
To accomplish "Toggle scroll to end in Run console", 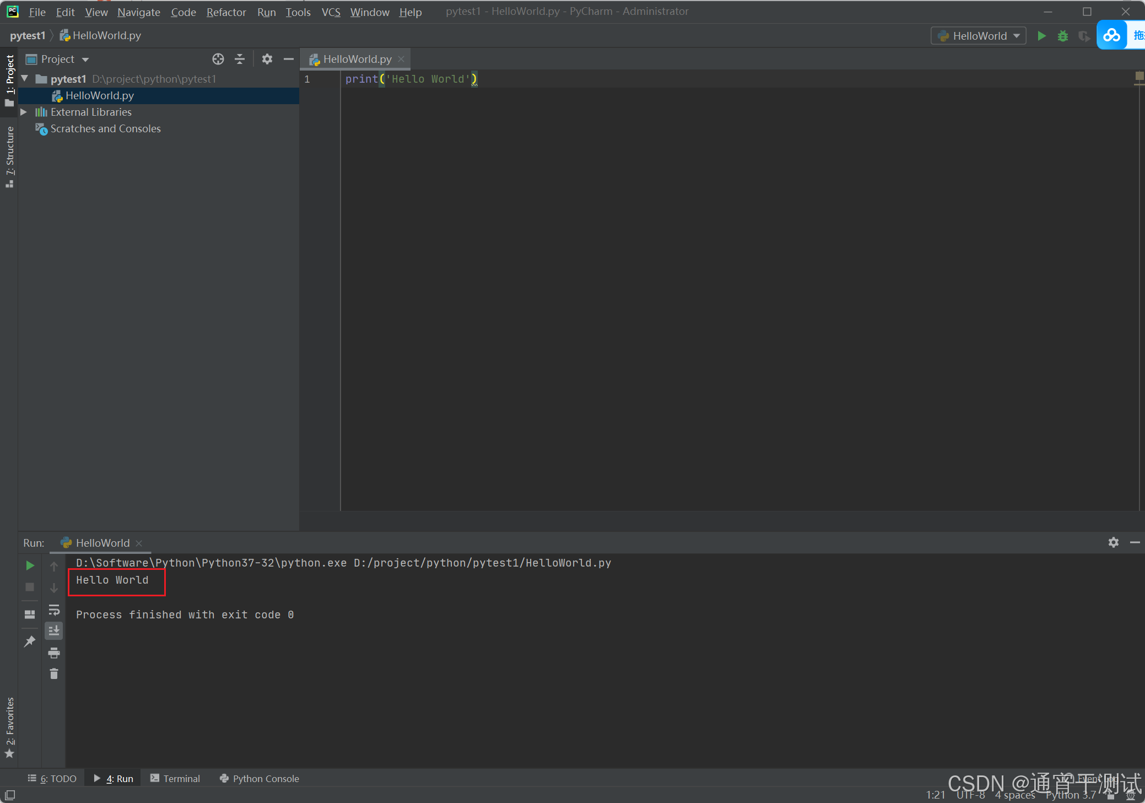I will coord(54,630).
